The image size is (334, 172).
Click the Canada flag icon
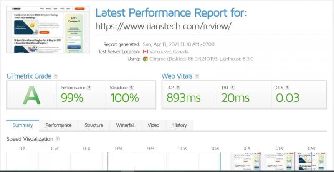(145, 52)
